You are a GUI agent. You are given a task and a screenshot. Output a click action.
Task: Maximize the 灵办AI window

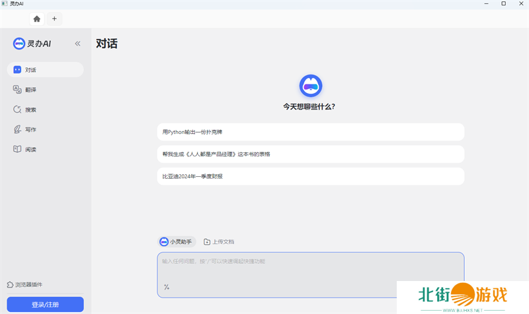pos(503,4)
